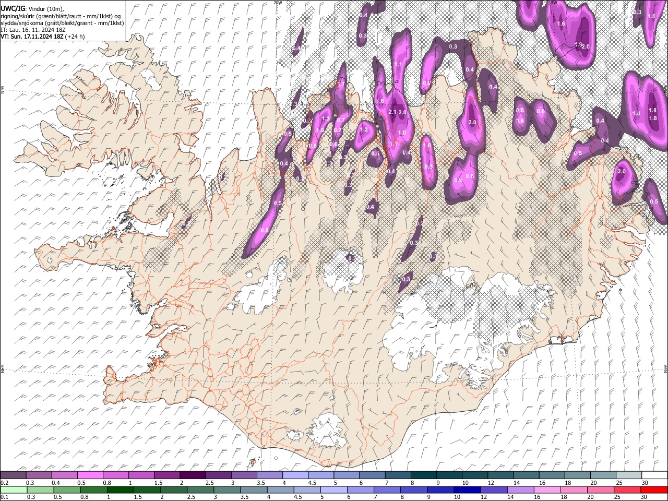This screenshot has width=668, height=501.
Task: Pick the bright red 30 swatch on rain scale
Action: click(x=654, y=490)
